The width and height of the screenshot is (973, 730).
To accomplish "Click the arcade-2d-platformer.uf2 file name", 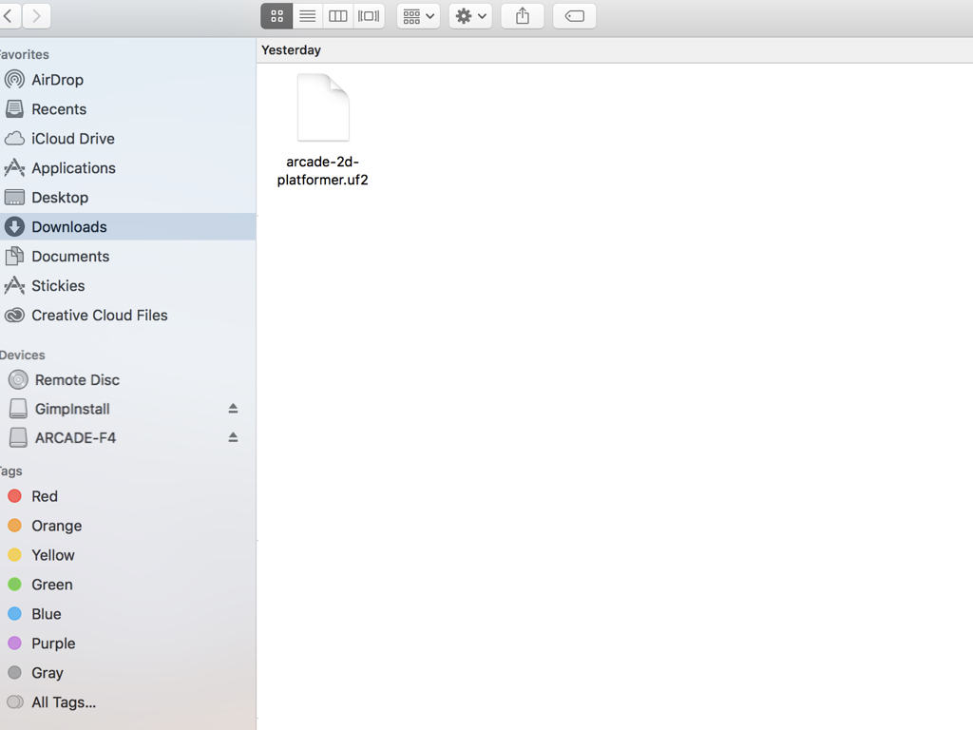I will point(323,171).
